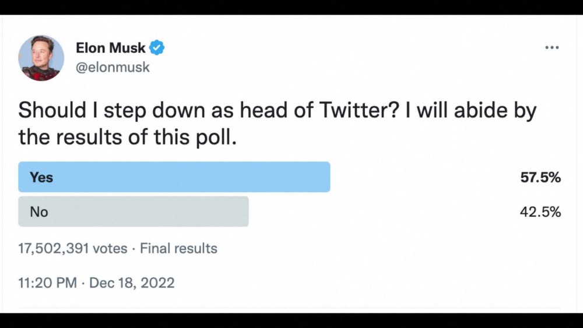The width and height of the screenshot is (583, 328).
Task: Open the three-dot more options menu
Action: tap(552, 48)
